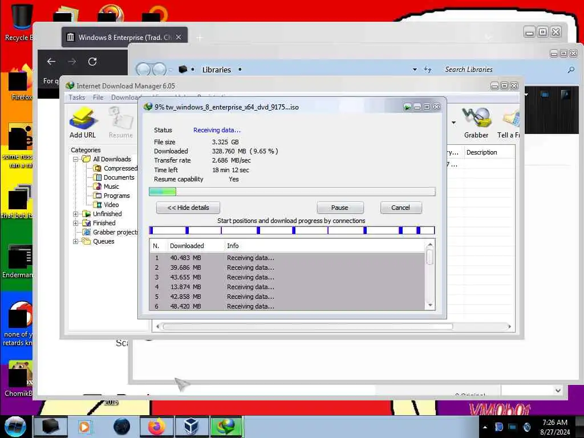Show hidden system tray icons arrow

(x=485, y=427)
